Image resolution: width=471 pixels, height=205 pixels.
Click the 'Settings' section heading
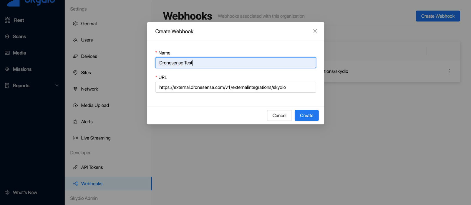[78, 9]
